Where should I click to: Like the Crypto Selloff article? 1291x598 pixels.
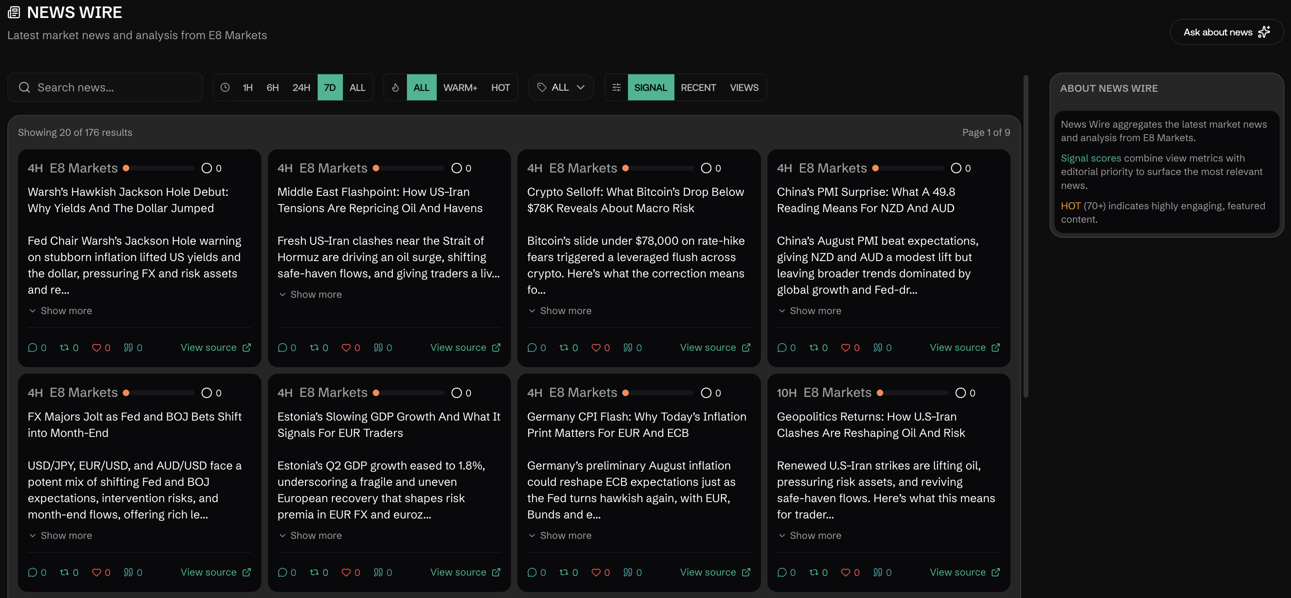(x=596, y=348)
